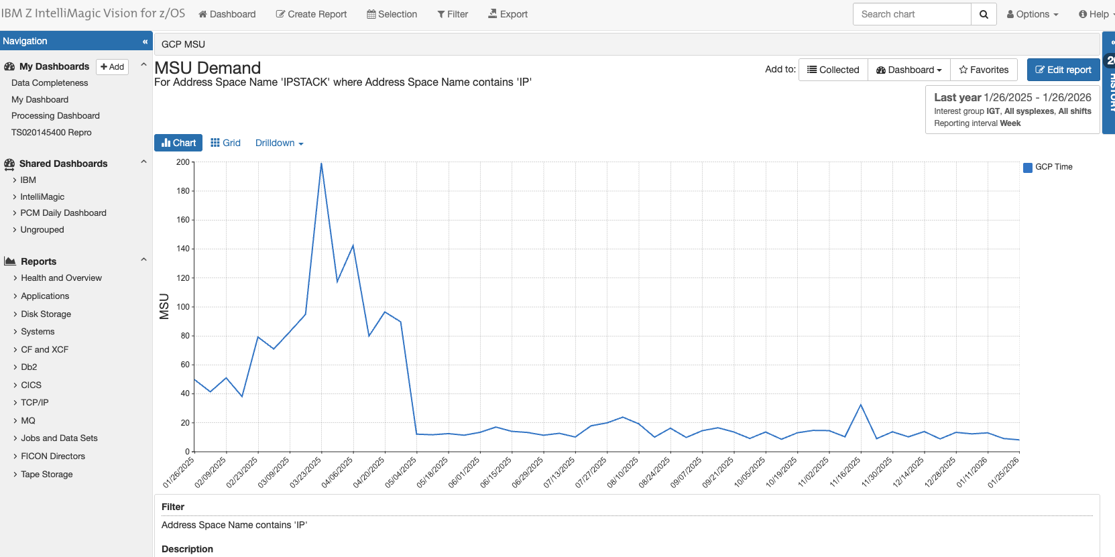Expand the PCM Daily Dashboard folder
The height and width of the screenshot is (557, 1115).
point(63,213)
